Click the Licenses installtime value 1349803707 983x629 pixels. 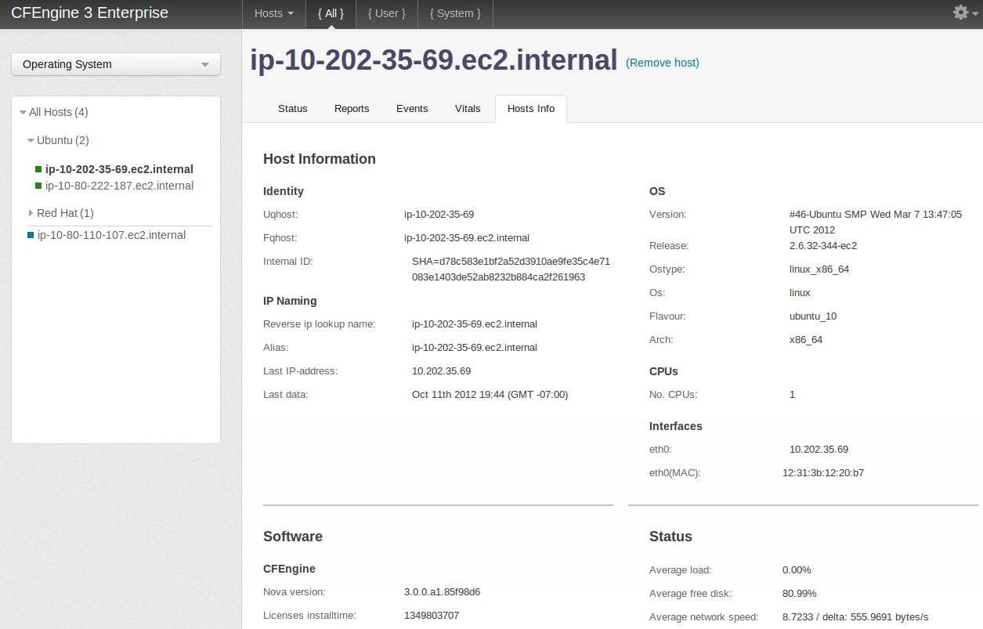point(432,616)
